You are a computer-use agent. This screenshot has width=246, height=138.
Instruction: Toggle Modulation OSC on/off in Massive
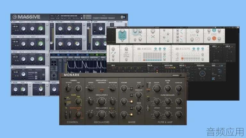12,67
